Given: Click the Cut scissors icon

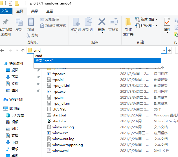Looking at the screenshot, I should [28, 35].
